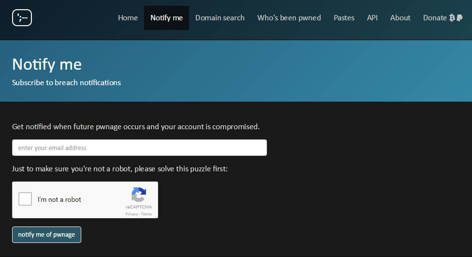
Task: Click the ';--' site logo
Action: pos(22,18)
